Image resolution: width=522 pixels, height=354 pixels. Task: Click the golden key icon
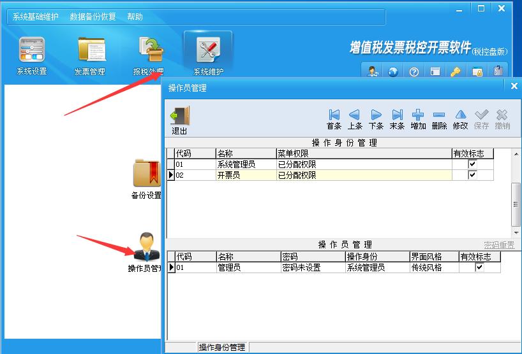pos(456,71)
